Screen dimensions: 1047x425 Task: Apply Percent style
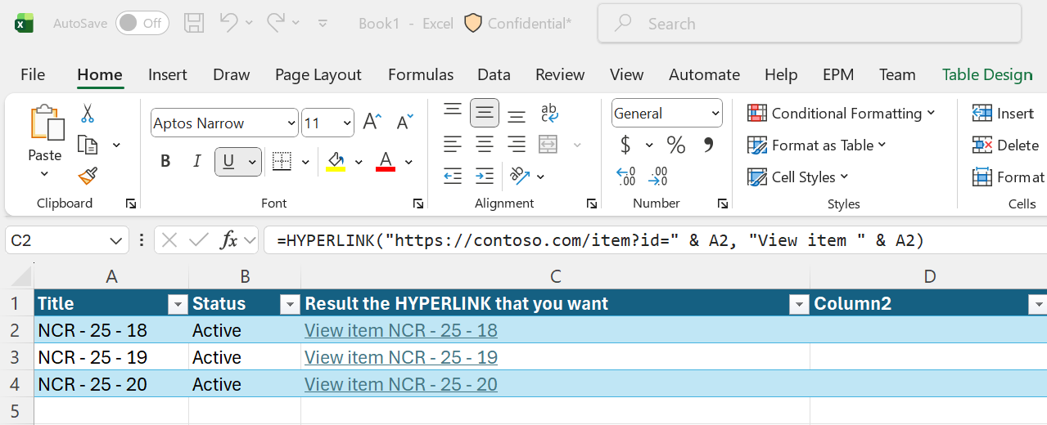coord(675,145)
